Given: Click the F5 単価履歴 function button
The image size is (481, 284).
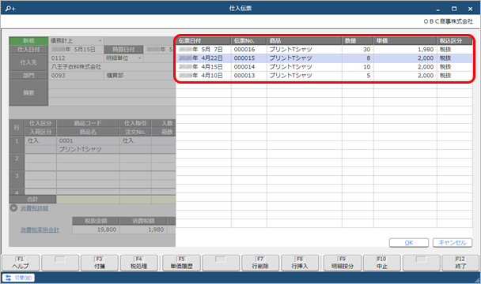Looking at the screenshot, I should point(181,263).
